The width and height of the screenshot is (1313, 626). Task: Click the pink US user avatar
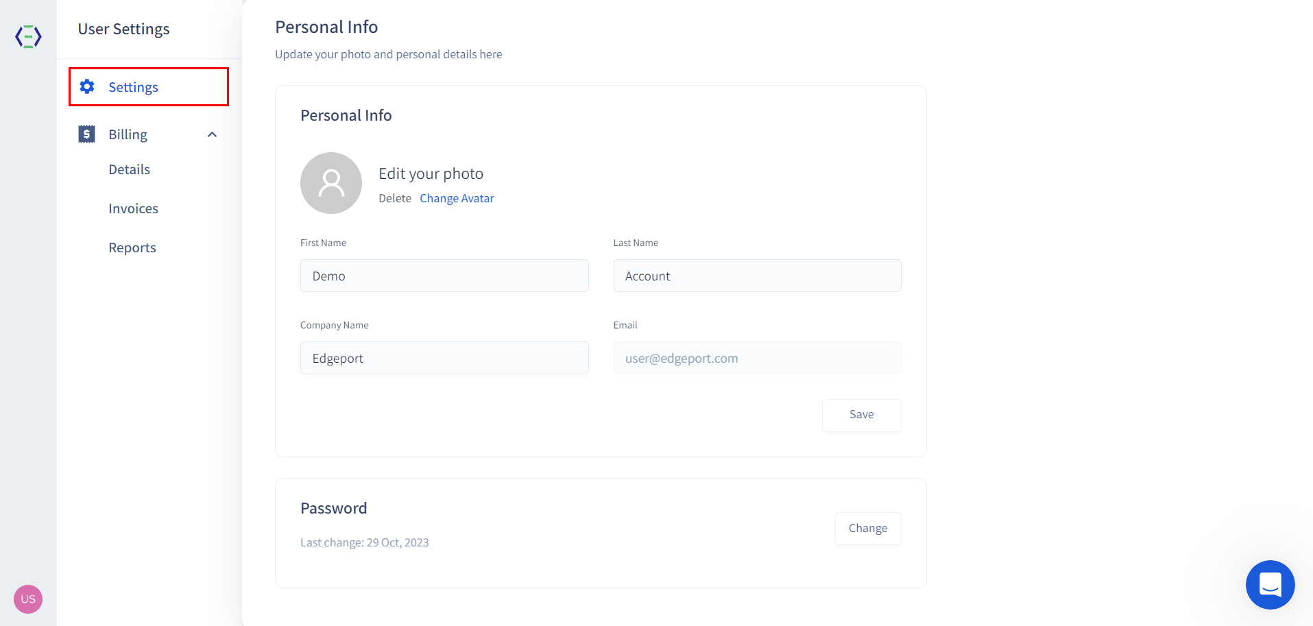[28, 599]
